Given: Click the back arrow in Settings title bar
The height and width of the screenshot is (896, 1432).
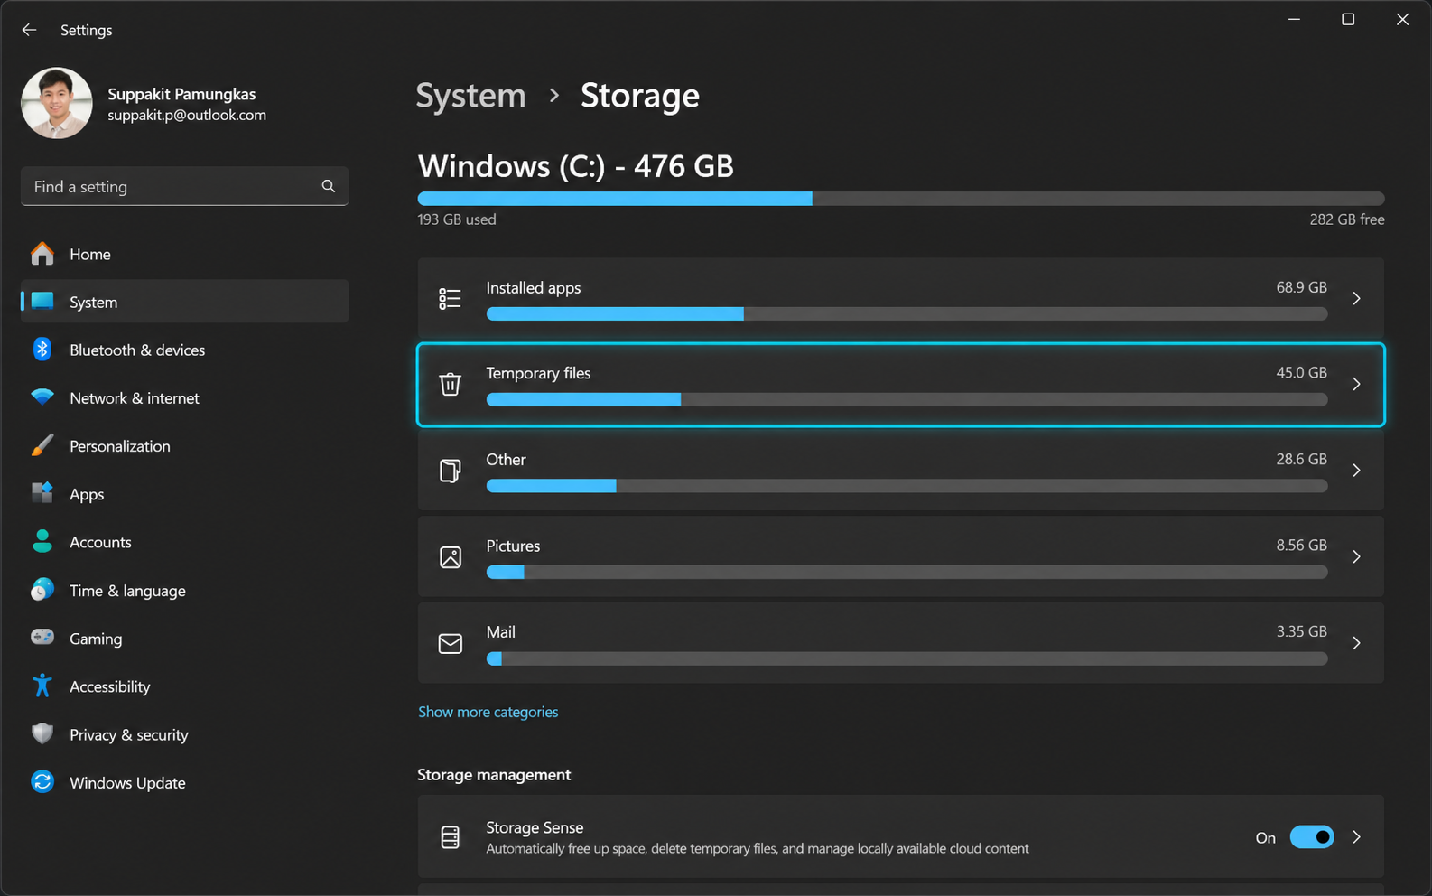Looking at the screenshot, I should tap(29, 30).
